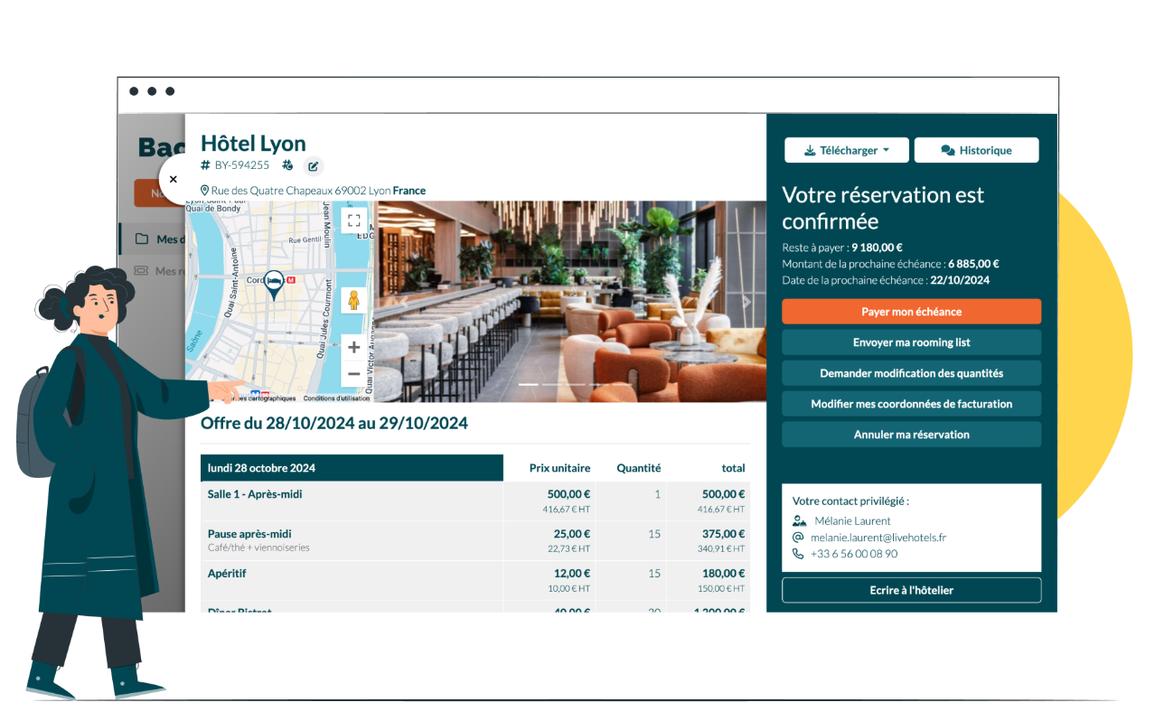The image size is (1155, 721).
Task: Click Ecrire à l'hôtelier
Action: (x=911, y=590)
